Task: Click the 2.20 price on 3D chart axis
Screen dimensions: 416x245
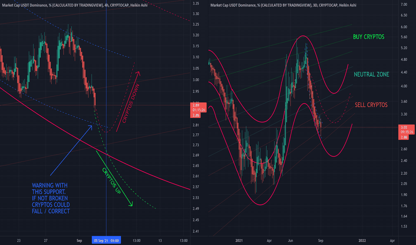Action: (x=404, y=173)
